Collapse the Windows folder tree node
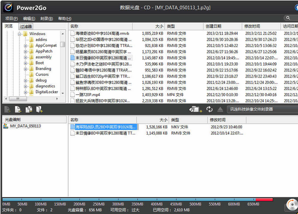This screenshot has height=214, width=298. click(x=19, y=34)
